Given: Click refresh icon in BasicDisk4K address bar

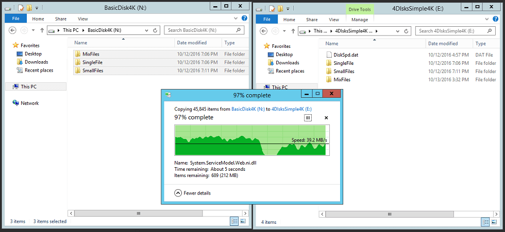Looking at the screenshot, I should pos(157,31).
